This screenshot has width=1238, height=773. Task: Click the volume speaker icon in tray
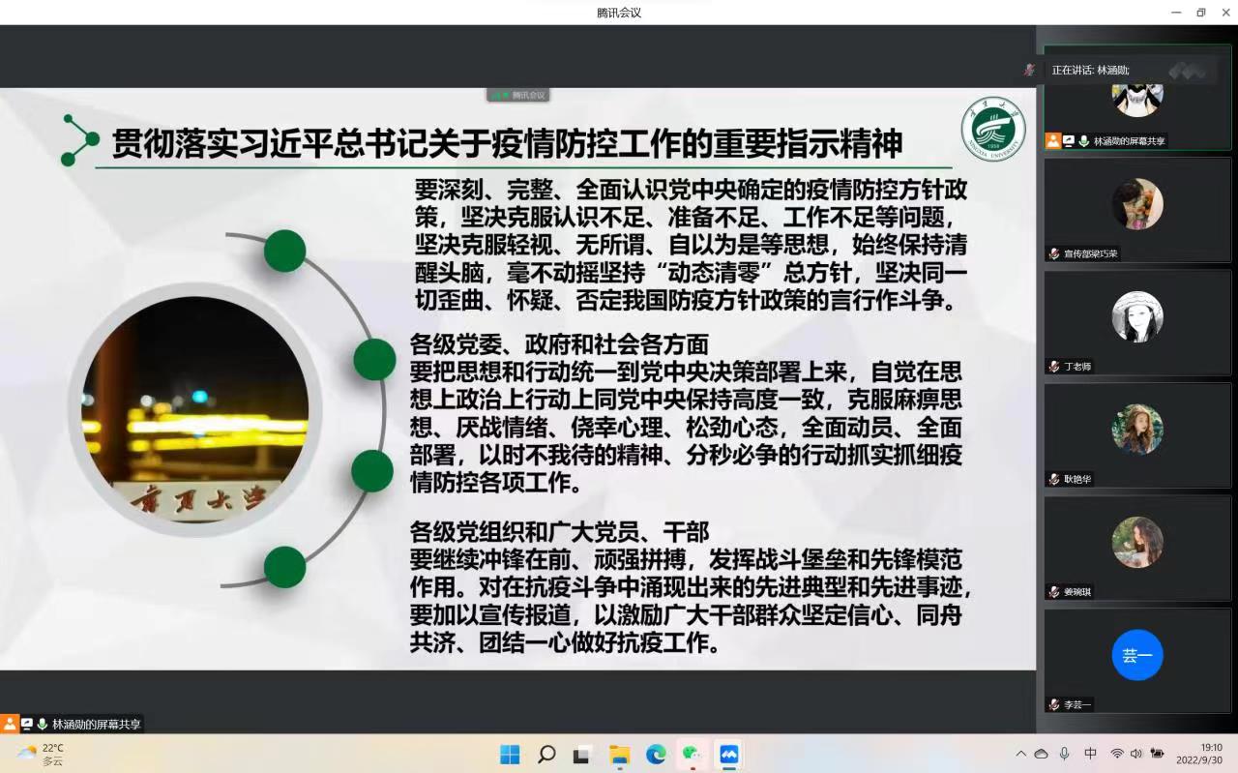pyautogui.click(x=1135, y=754)
